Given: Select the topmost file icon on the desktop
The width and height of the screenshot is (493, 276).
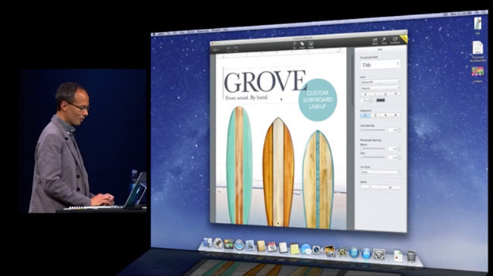Looking at the screenshot, I should (x=478, y=24).
